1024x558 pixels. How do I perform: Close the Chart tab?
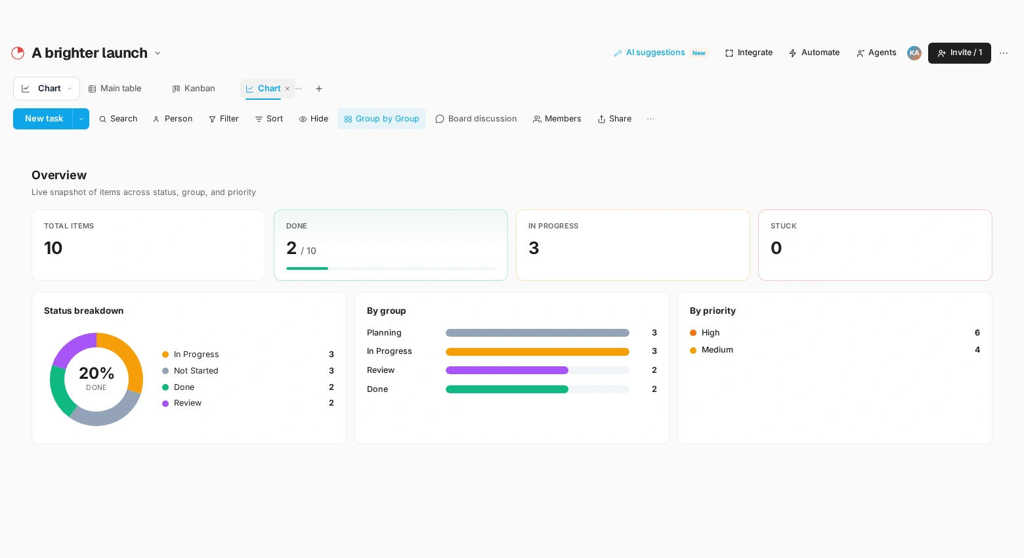[288, 89]
